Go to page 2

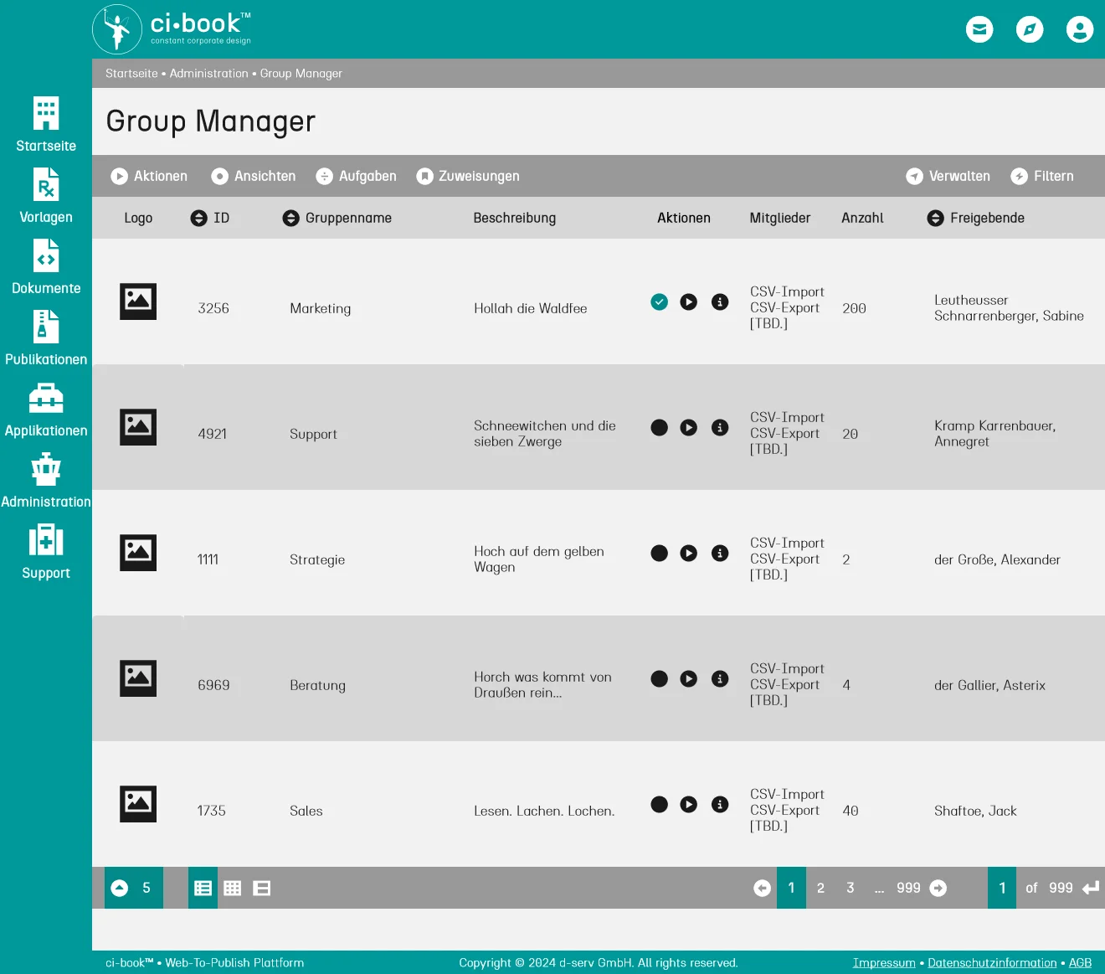tap(820, 888)
